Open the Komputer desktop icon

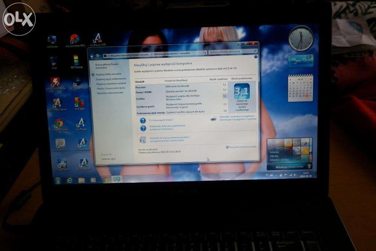pyautogui.click(x=52, y=41)
